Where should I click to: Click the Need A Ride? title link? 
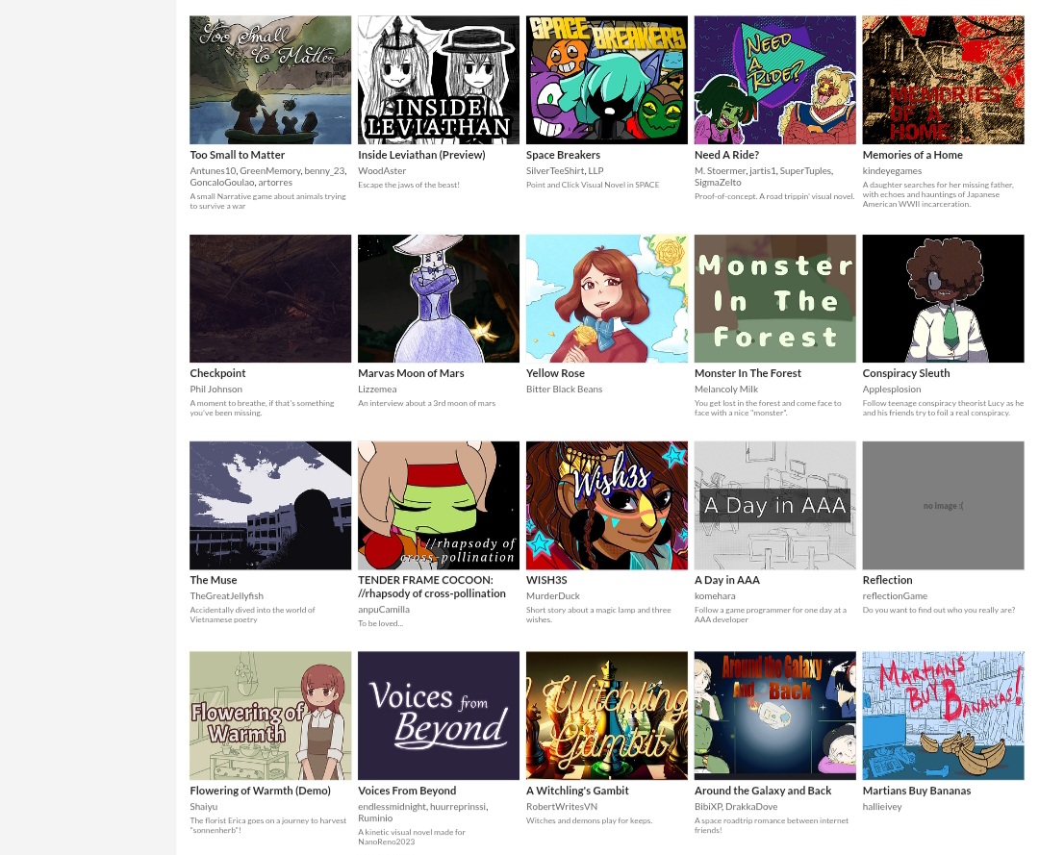pos(727,155)
